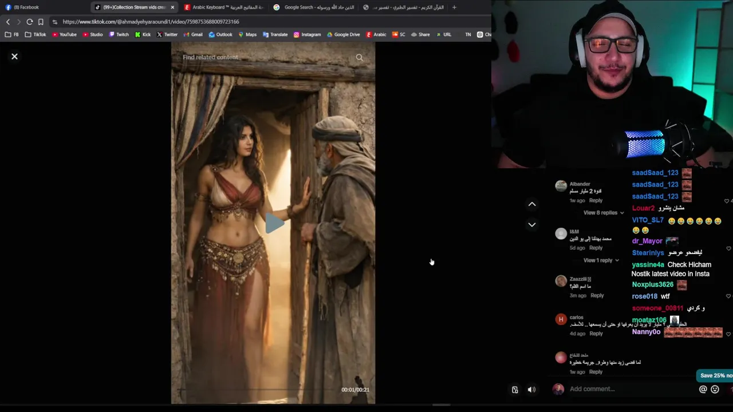Screen dimensions: 733x412
Task: Click the site settings icon in address bar
Action: point(54,22)
